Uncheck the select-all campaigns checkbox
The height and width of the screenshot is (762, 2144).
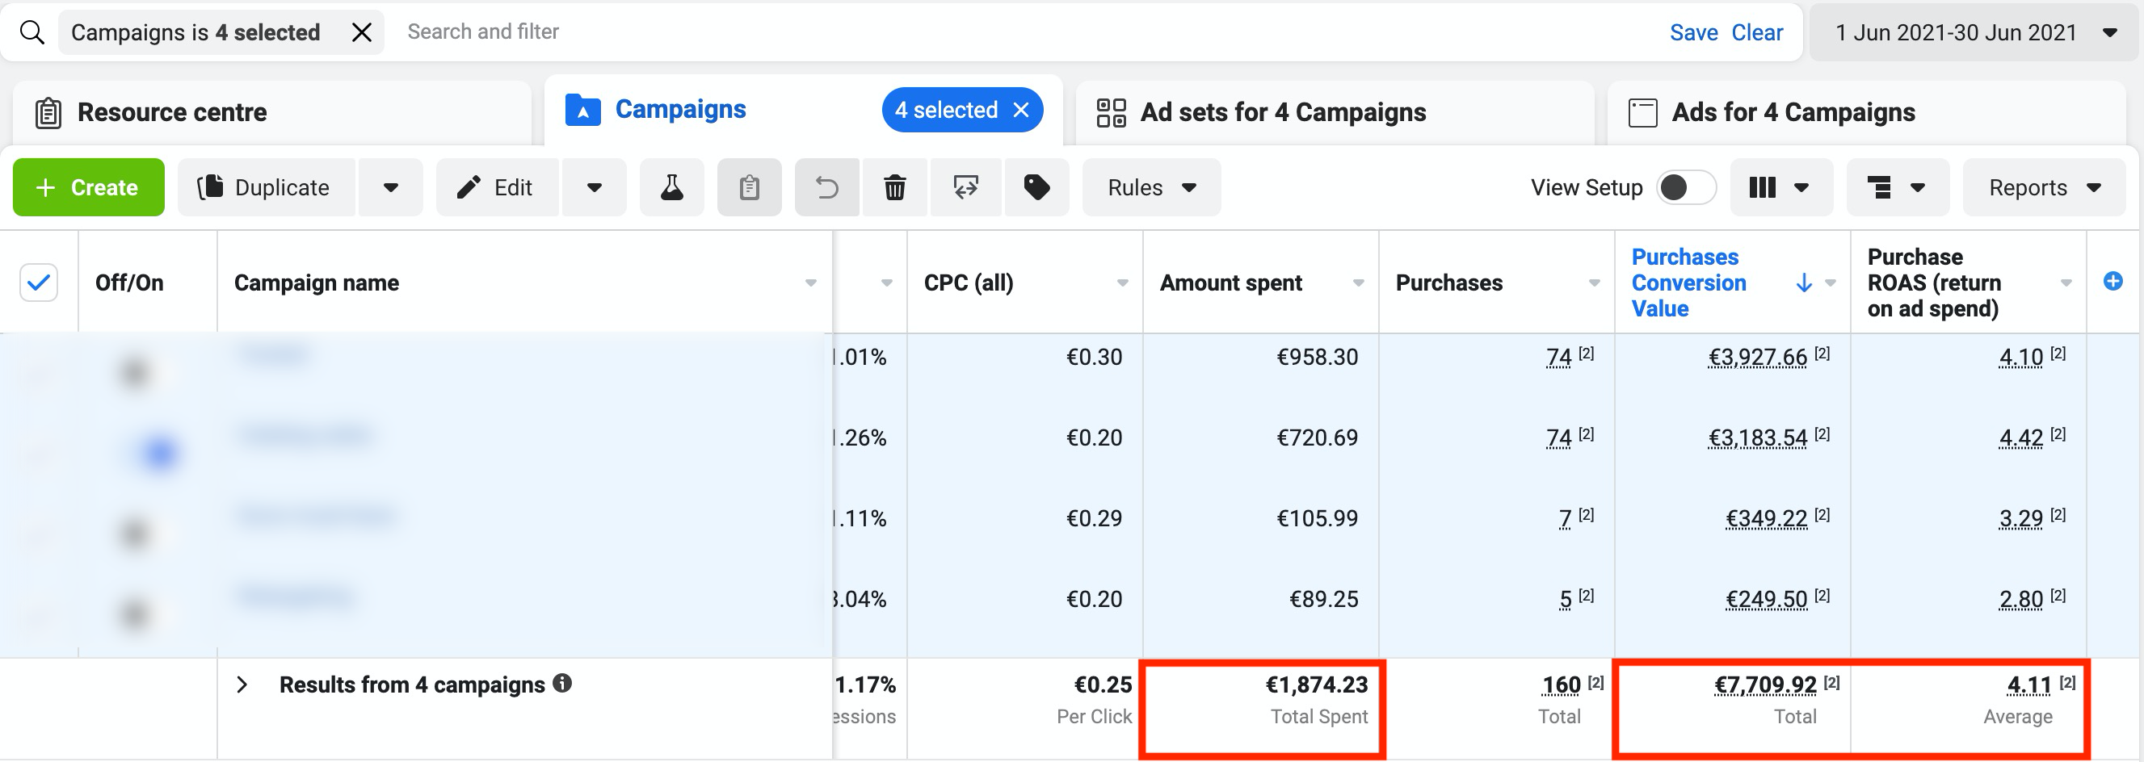pos(38,283)
